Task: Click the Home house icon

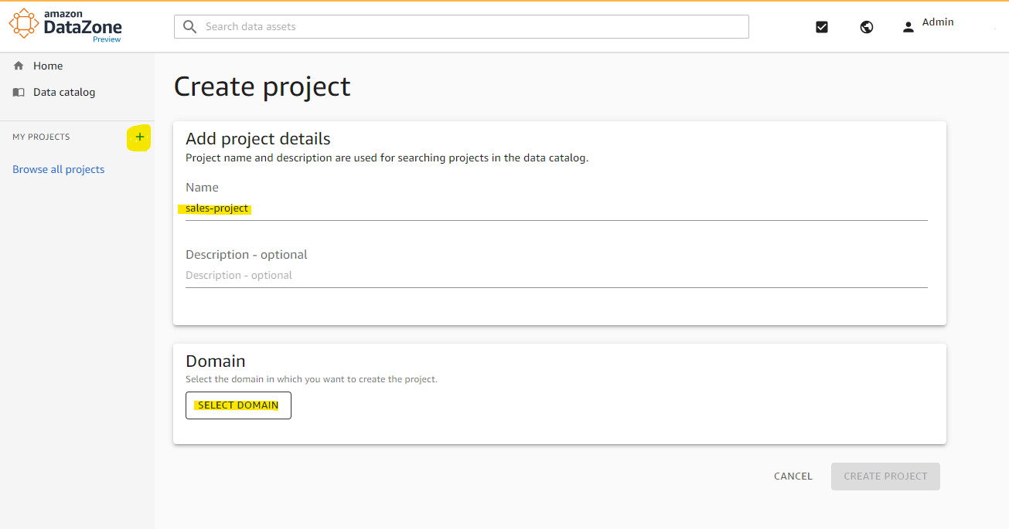Action: coord(19,66)
